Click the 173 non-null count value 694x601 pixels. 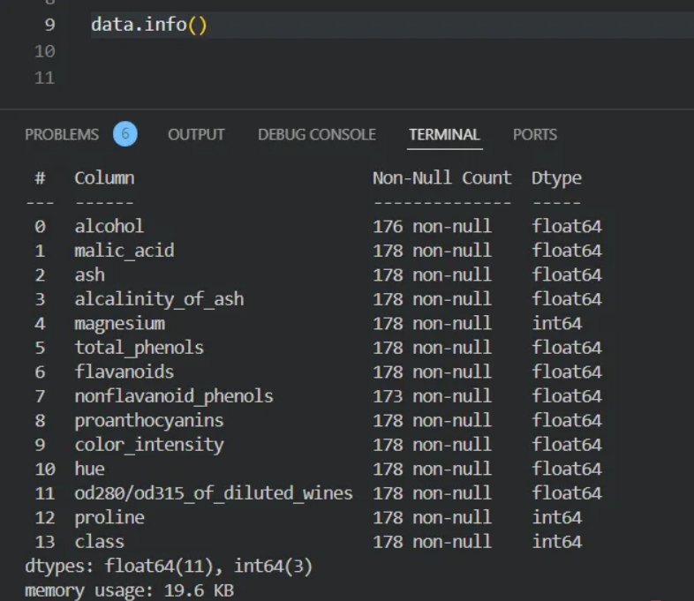tap(432, 396)
